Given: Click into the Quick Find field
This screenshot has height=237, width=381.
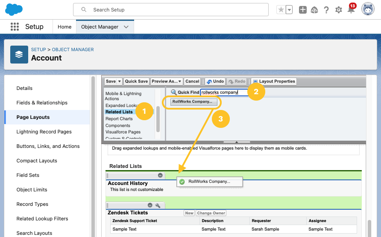Looking at the screenshot, I should click(x=224, y=92).
